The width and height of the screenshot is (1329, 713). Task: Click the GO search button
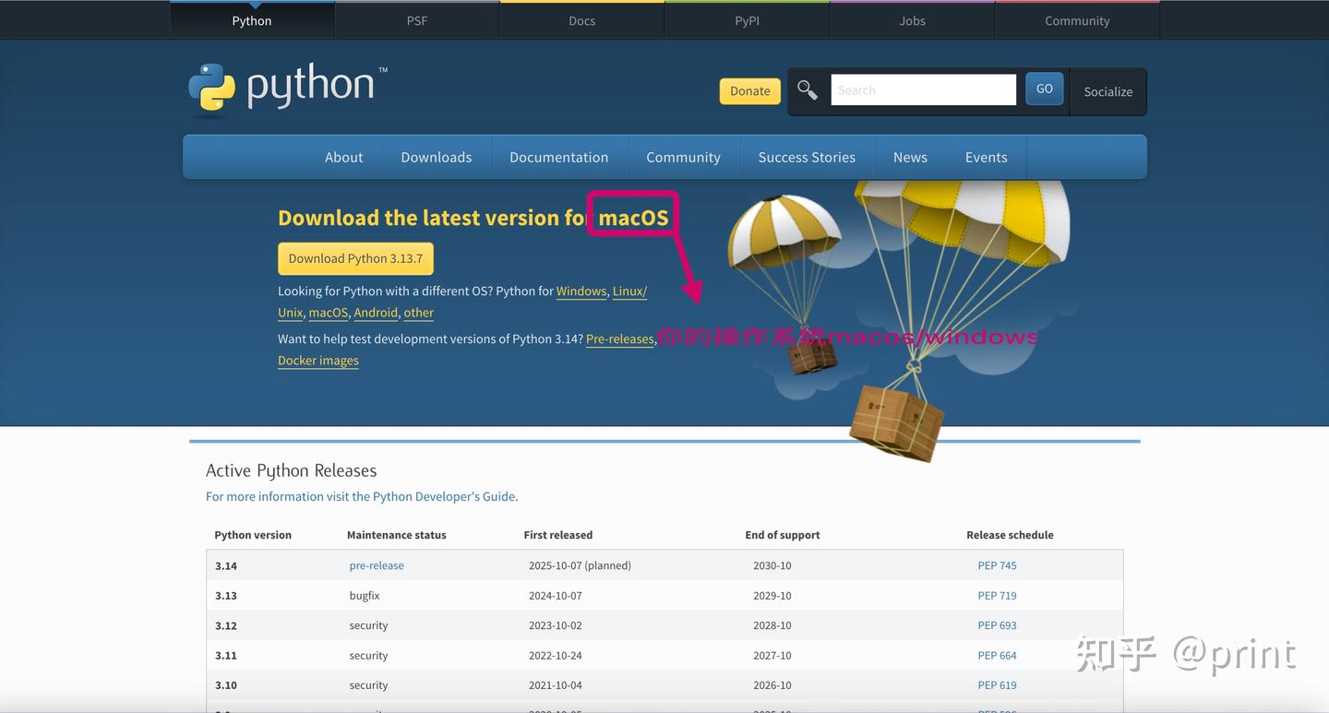point(1044,89)
